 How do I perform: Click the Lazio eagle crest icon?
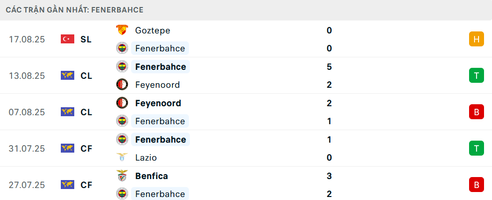(122, 158)
